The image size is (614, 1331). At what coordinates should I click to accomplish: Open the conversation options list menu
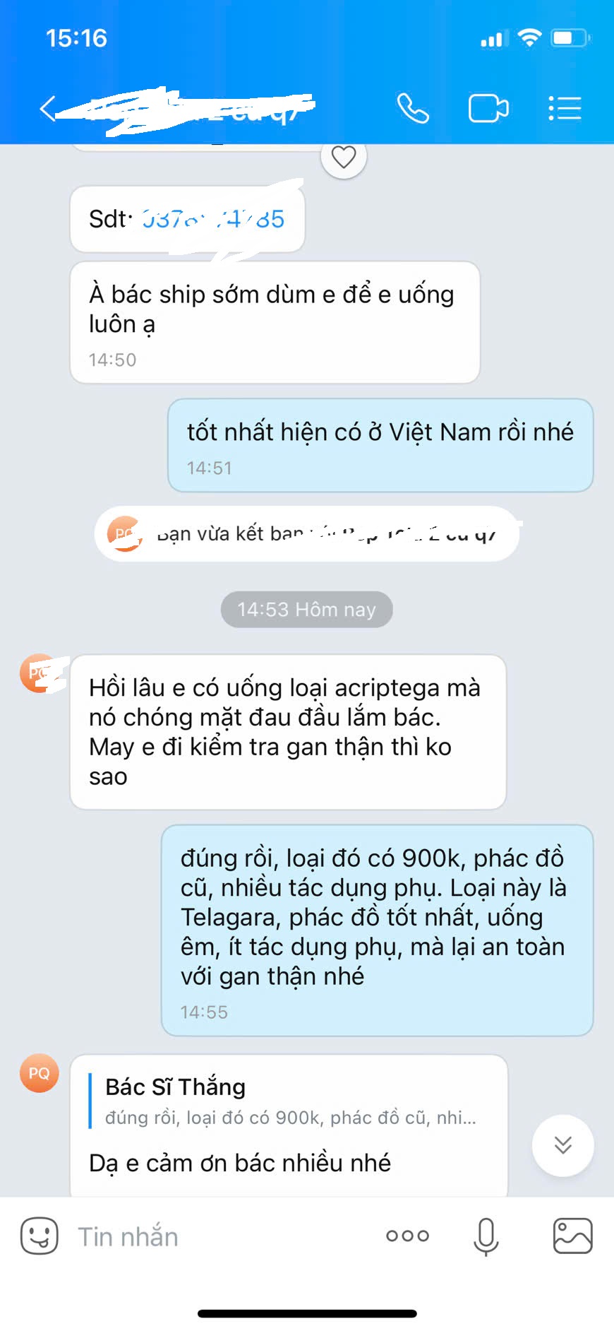click(565, 109)
